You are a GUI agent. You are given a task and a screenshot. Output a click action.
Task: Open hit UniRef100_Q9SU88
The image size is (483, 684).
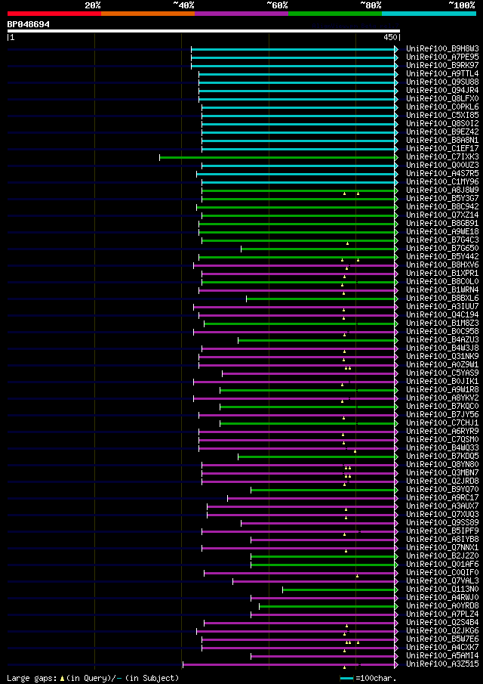click(x=442, y=82)
